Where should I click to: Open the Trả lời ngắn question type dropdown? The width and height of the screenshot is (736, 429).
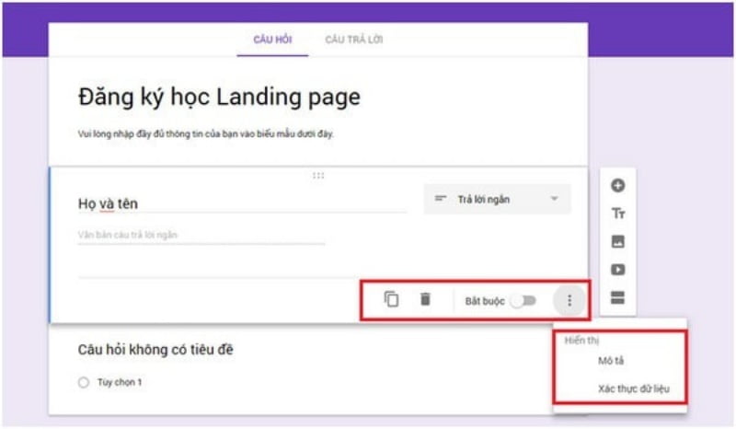497,199
